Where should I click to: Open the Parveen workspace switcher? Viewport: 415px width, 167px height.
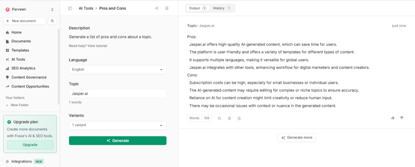[30, 9]
